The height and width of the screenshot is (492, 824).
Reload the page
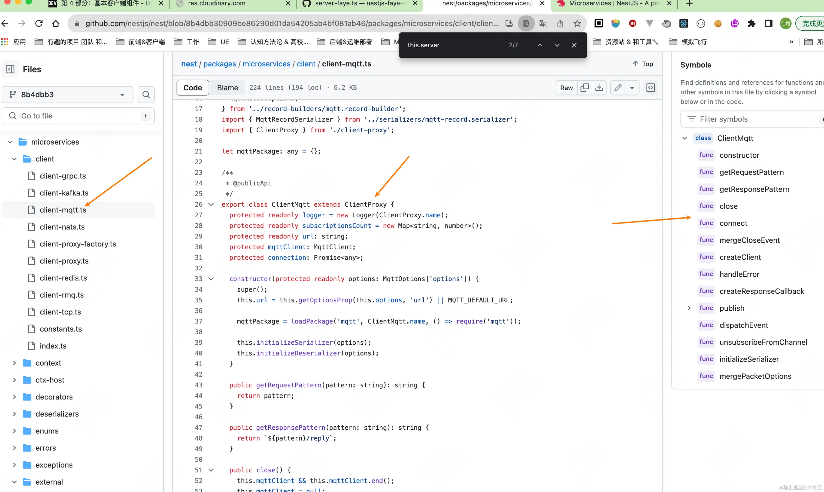[x=39, y=23]
